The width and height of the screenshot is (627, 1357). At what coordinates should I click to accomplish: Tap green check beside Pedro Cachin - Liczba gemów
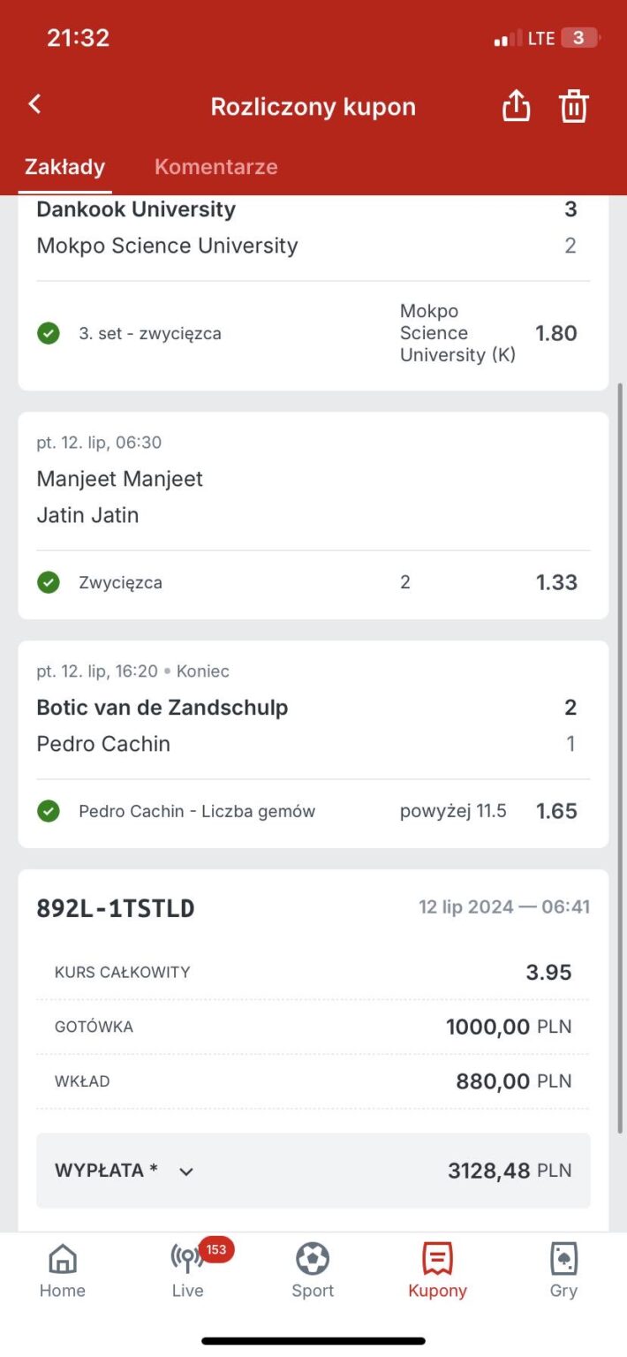[x=49, y=811]
